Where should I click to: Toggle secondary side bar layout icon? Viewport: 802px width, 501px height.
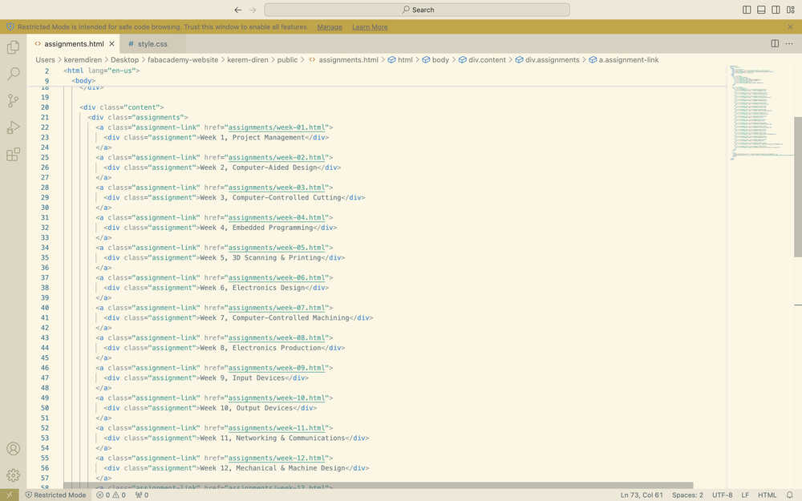pos(776,10)
